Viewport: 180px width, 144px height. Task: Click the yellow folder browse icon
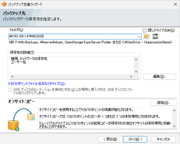tap(147, 36)
